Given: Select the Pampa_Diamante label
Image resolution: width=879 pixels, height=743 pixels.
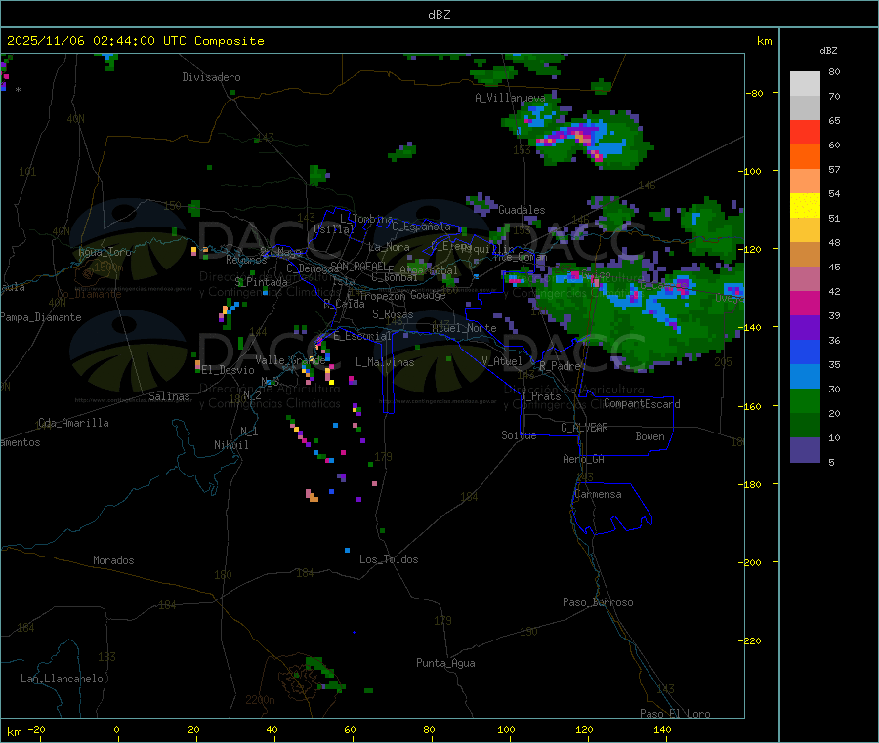Looking at the screenshot, I should click(41, 317).
